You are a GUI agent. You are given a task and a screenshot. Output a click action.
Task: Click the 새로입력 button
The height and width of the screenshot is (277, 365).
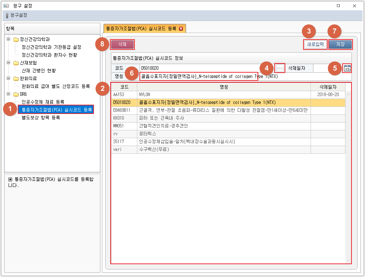pyautogui.click(x=315, y=45)
